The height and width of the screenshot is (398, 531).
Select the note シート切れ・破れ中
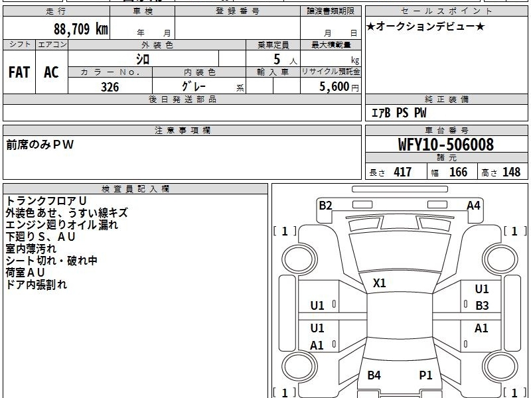point(52,260)
